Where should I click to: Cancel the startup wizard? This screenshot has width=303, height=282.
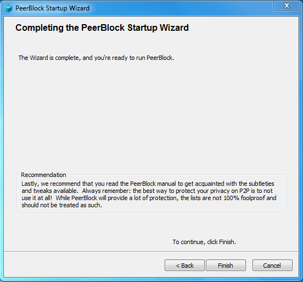coord(272,266)
